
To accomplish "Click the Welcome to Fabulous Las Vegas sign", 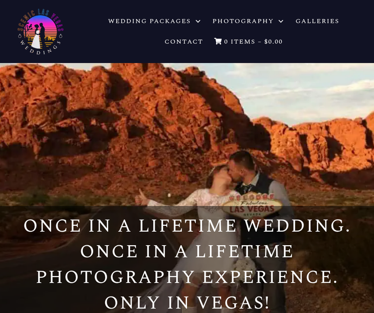I will [x=252, y=205].
